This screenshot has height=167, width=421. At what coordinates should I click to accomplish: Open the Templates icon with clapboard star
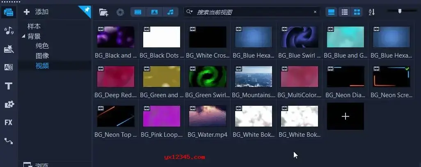[x=9, y=49]
